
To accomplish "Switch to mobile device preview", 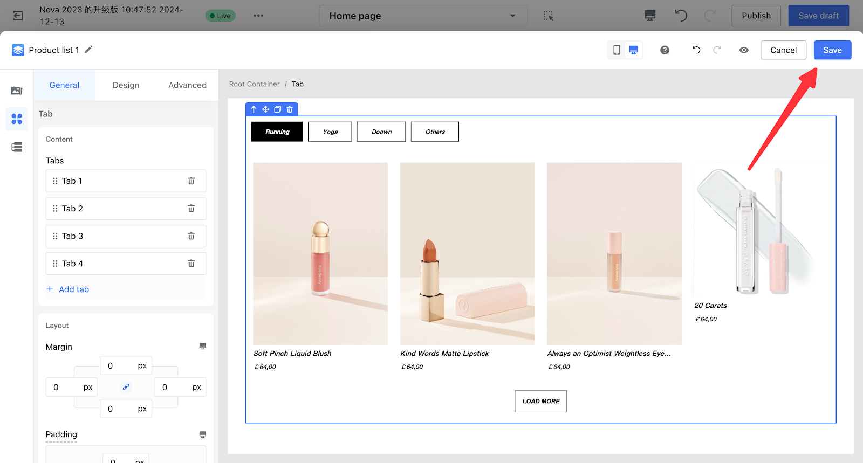I will coord(617,50).
